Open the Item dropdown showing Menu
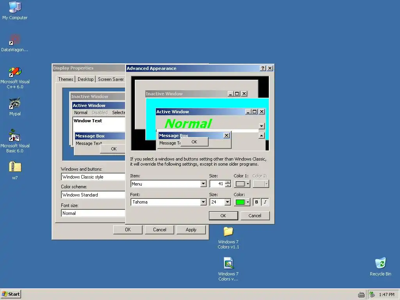The height and width of the screenshot is (300, 400). pyautogui.click(x=203, y=184)
